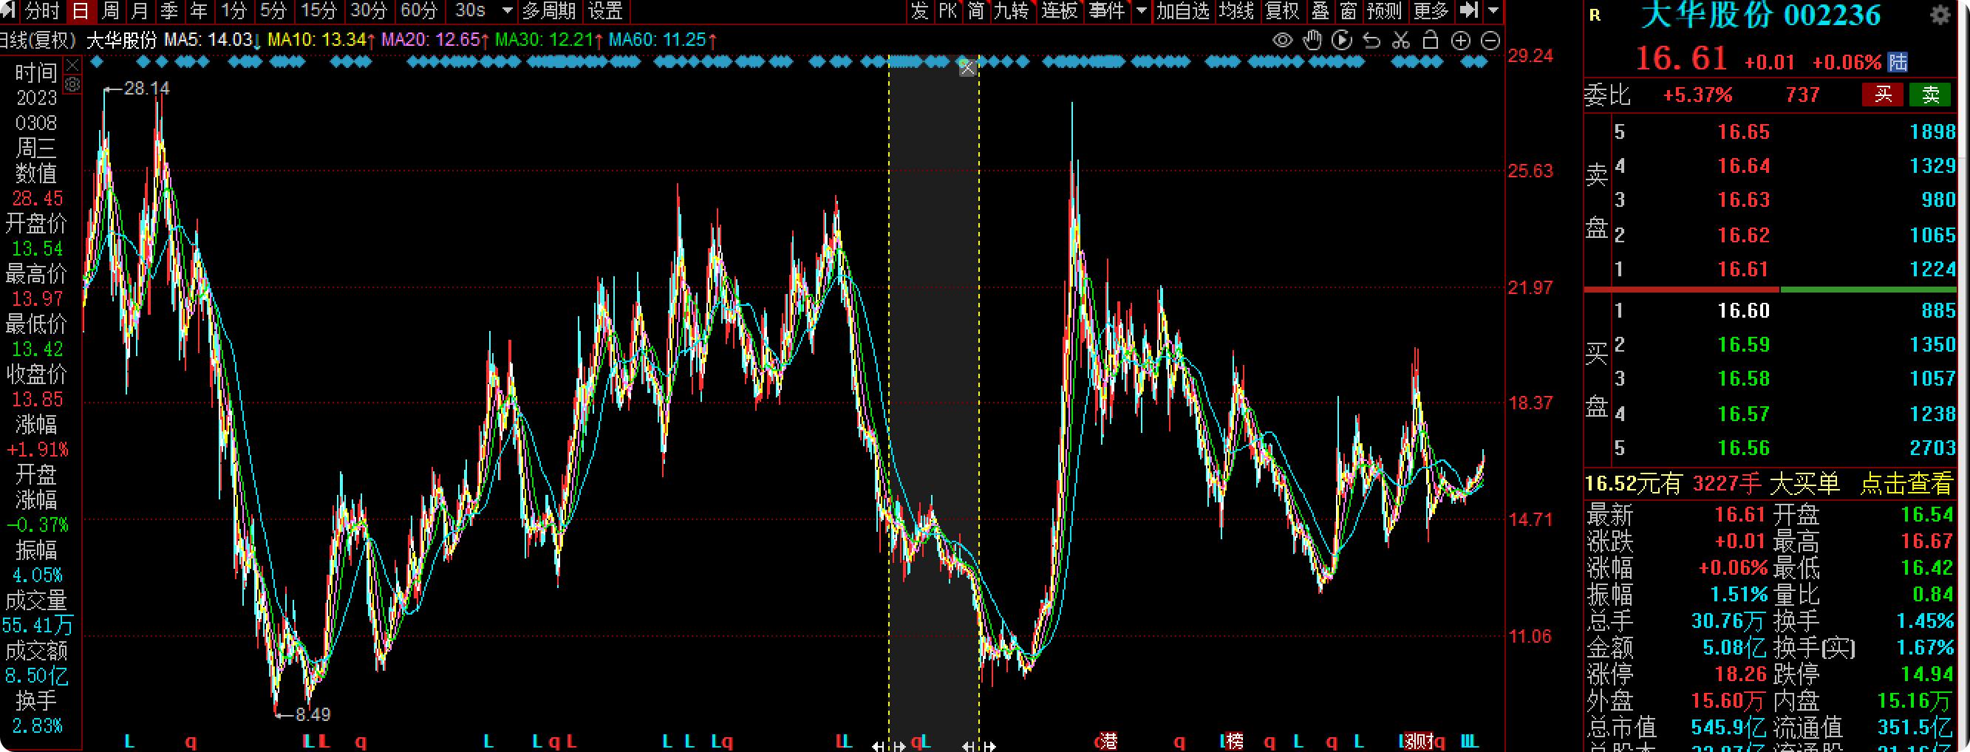The width and height of the screenshot is (1970, 752).
Task: Click the red 买 buy button
Action: tap(1882, 95)
